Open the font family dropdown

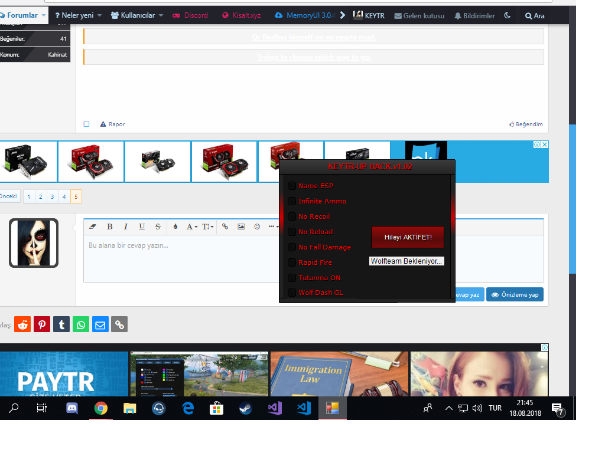pyautogui.click(x=192, y=226)
